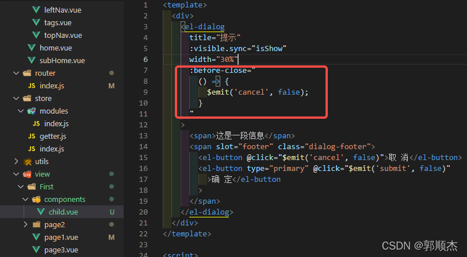467x257 pixels.
Task: Open the topNav.vue file
Action: point(63,36)
